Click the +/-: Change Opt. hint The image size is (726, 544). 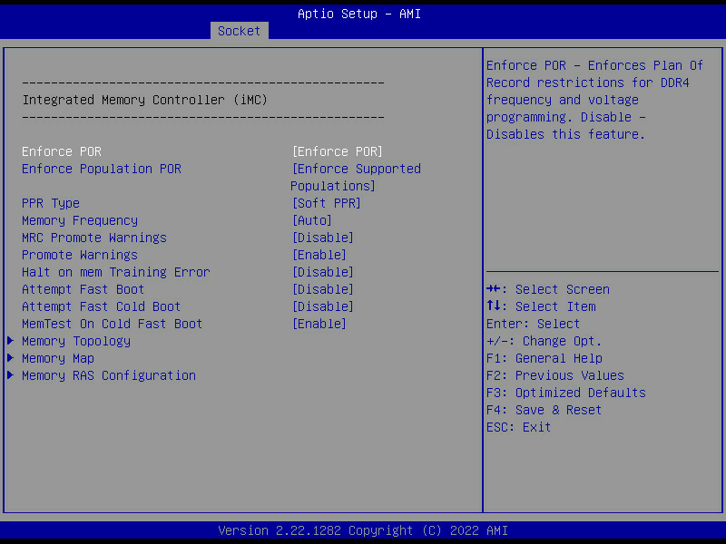point(544,342)
